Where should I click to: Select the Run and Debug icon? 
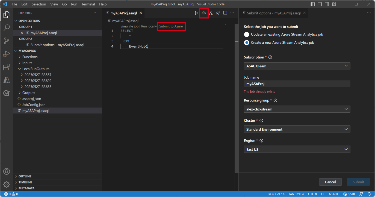(x=7, y=54)
